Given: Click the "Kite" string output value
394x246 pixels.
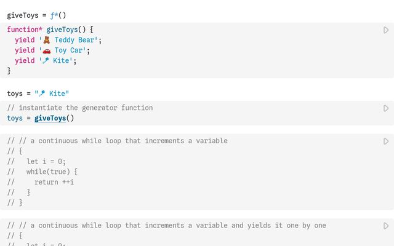Looking at the screenshot, I should [x=52, y=93].
